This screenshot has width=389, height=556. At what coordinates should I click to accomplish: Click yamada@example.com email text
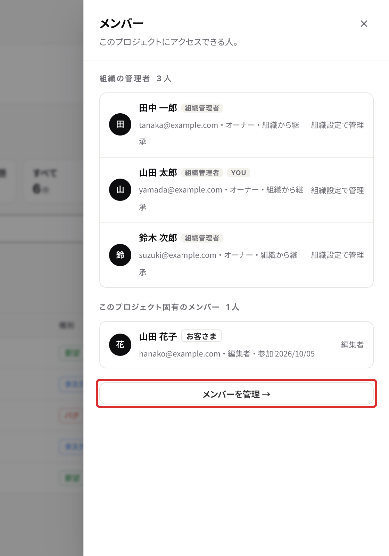(x=181, y=190)
